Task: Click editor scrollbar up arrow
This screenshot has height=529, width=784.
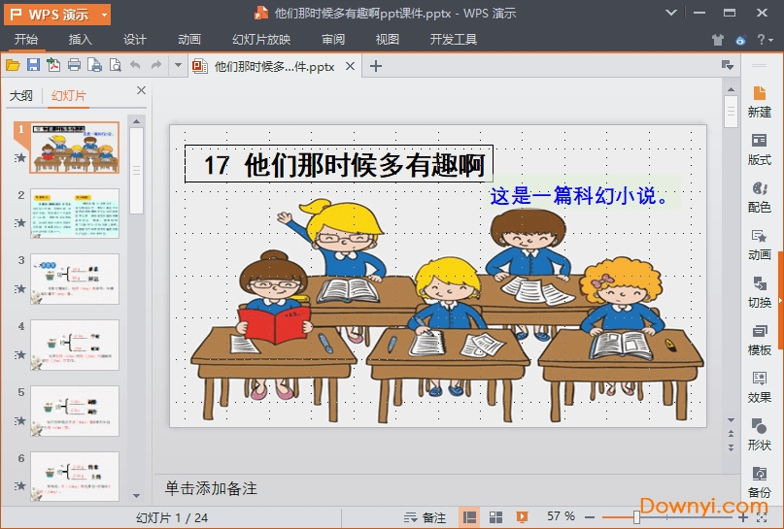Action: (x=731, y=89)
